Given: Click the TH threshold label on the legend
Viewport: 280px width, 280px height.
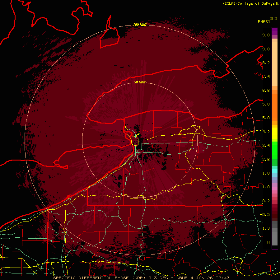Looking at the screenshot, I should coord(267,242).
